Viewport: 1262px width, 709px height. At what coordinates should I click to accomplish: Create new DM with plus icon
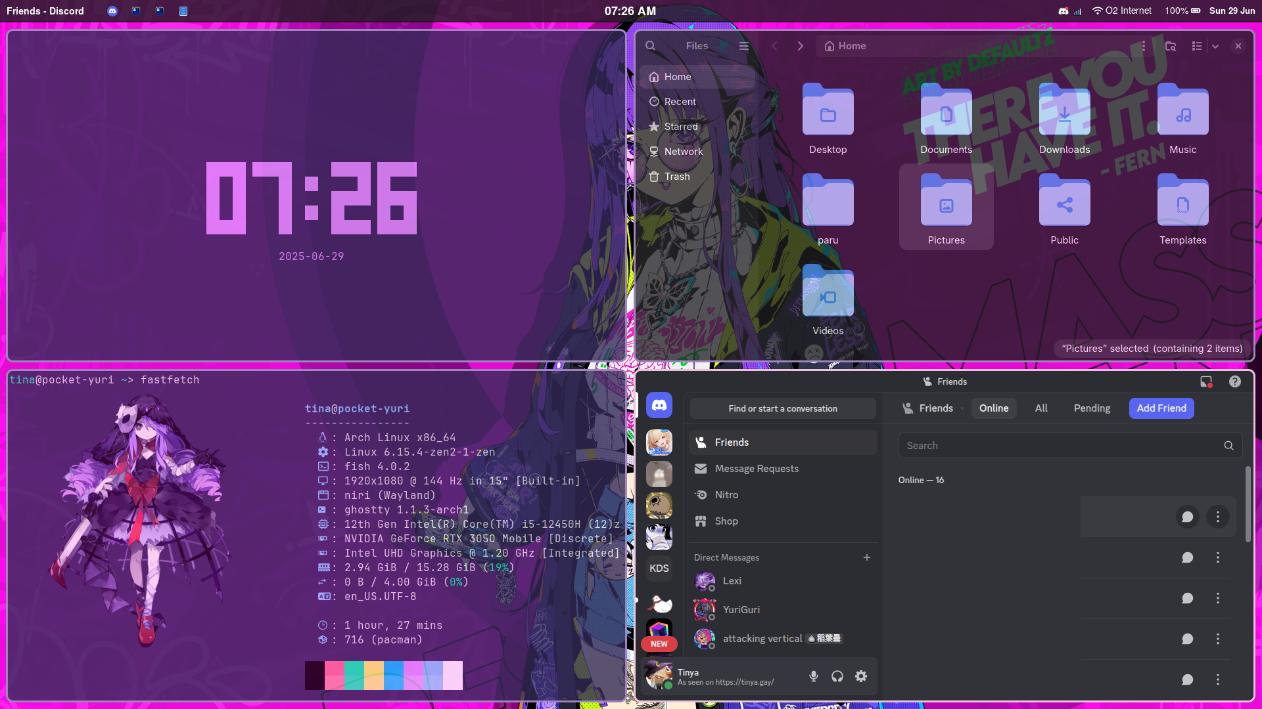(x=866, y=557)
